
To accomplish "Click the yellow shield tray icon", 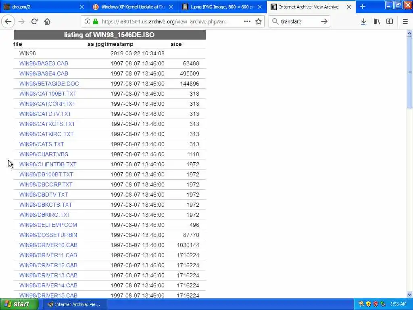I will coord(369,304).
